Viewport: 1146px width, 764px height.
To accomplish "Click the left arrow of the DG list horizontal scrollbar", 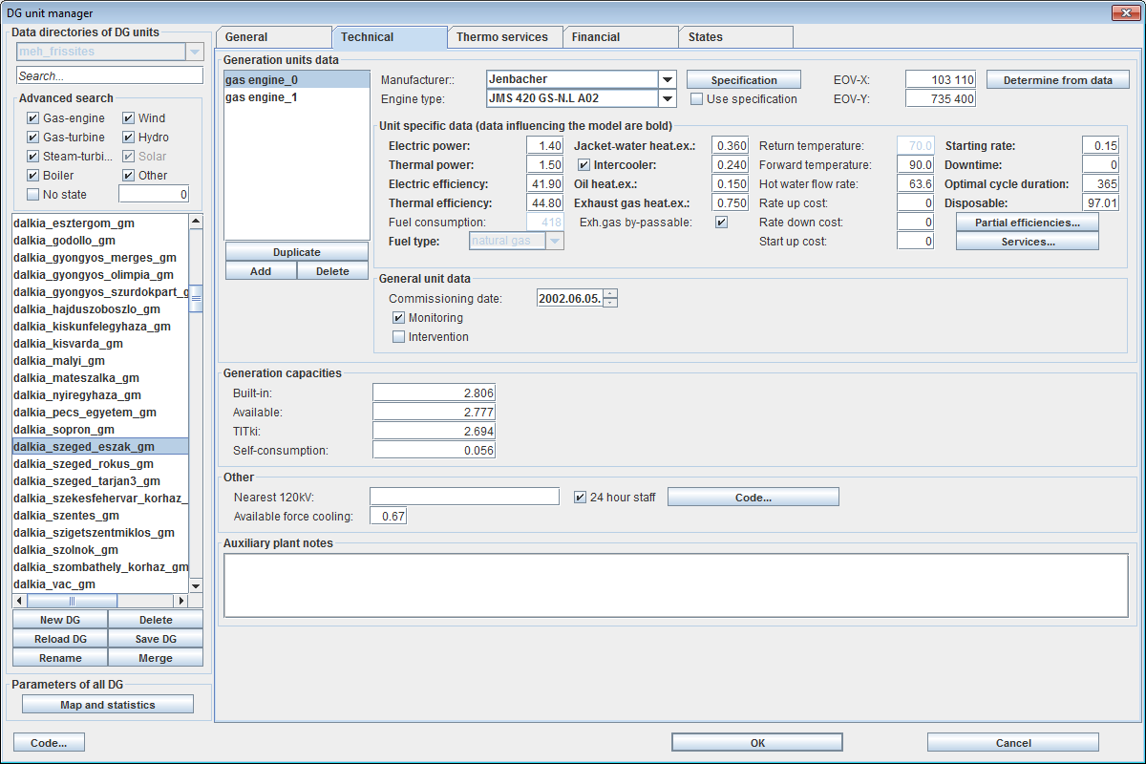I will coord(19,601).
